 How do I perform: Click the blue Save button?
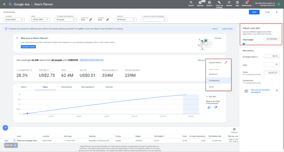point(254,12)
